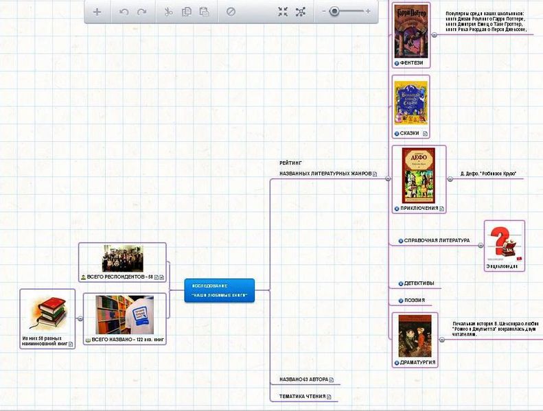Screen dimensions: 543x411
Task: Collapse the ФЕНТЕЗИ branch toggle
Action: [435, 34]
